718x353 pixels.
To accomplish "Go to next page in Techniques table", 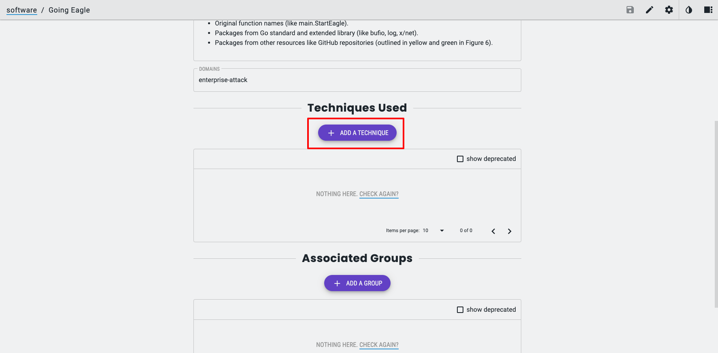I will click(510, 231).
